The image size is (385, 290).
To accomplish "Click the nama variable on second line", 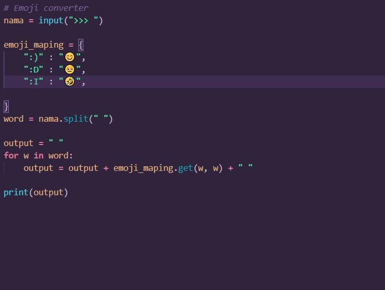I will [x=13, y=21].
